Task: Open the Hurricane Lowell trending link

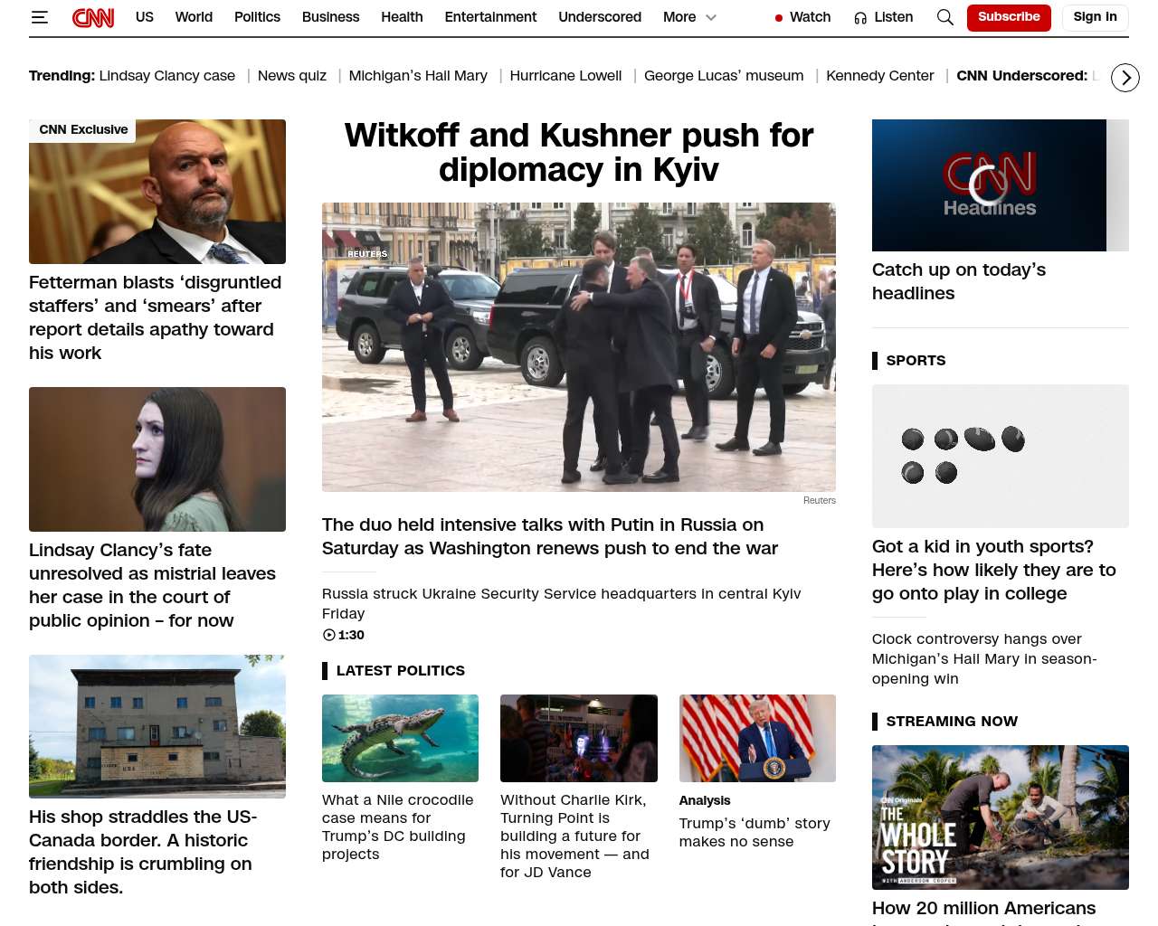Action: tap(565, 76)
